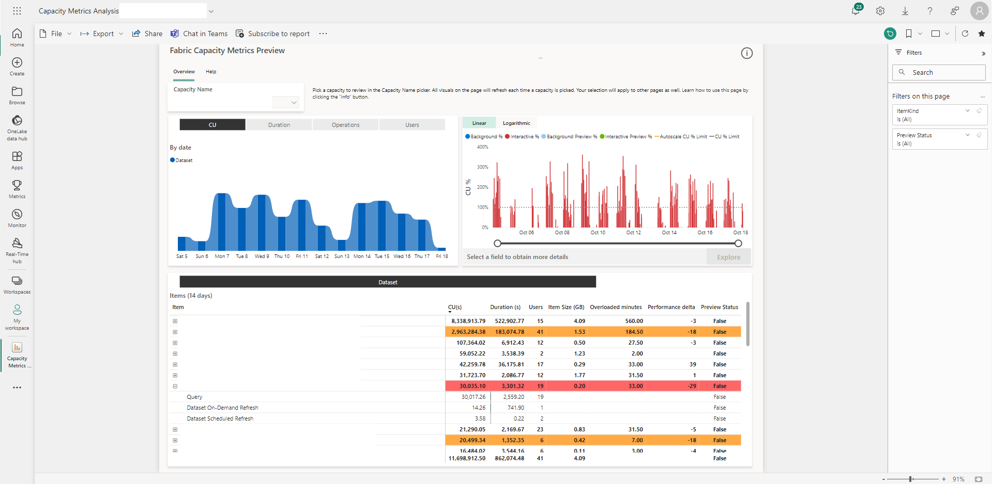The height and width of the screenshot is (484, 992).
Task: Open feedback icon in header
Action: tap(955, 11)
